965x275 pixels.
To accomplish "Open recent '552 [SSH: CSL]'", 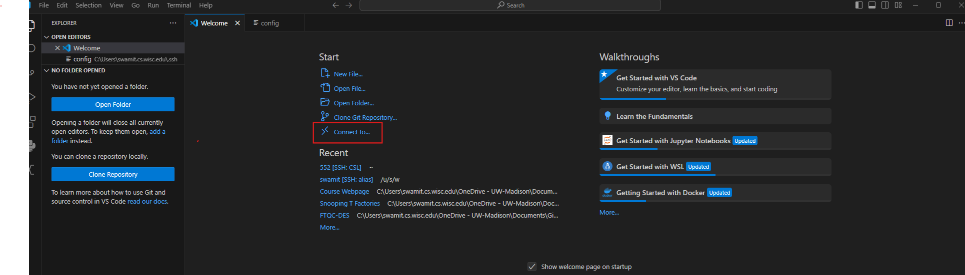I will coord(340,167).
